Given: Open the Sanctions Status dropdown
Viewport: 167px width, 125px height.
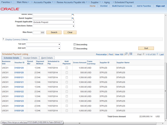Looking at the screenshot, I should pyautogui.click(x=54, y=26).
